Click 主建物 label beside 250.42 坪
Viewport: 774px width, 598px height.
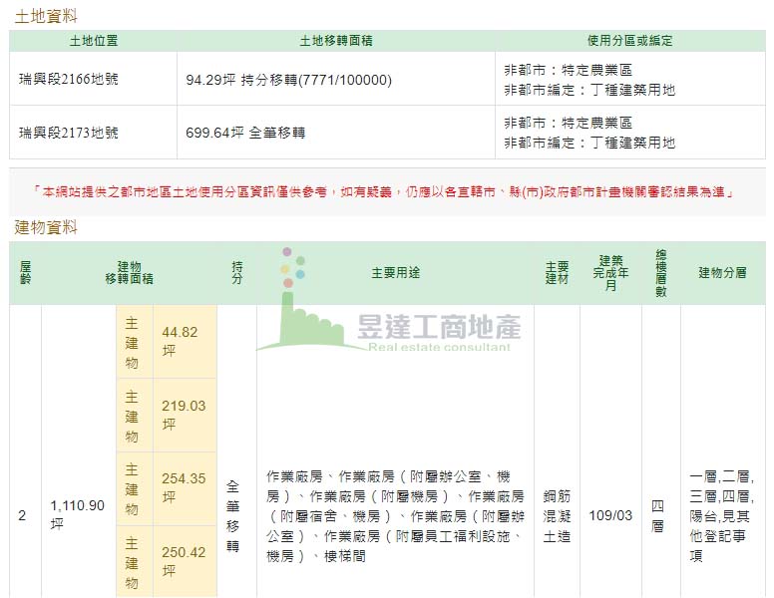pos(132,563)
